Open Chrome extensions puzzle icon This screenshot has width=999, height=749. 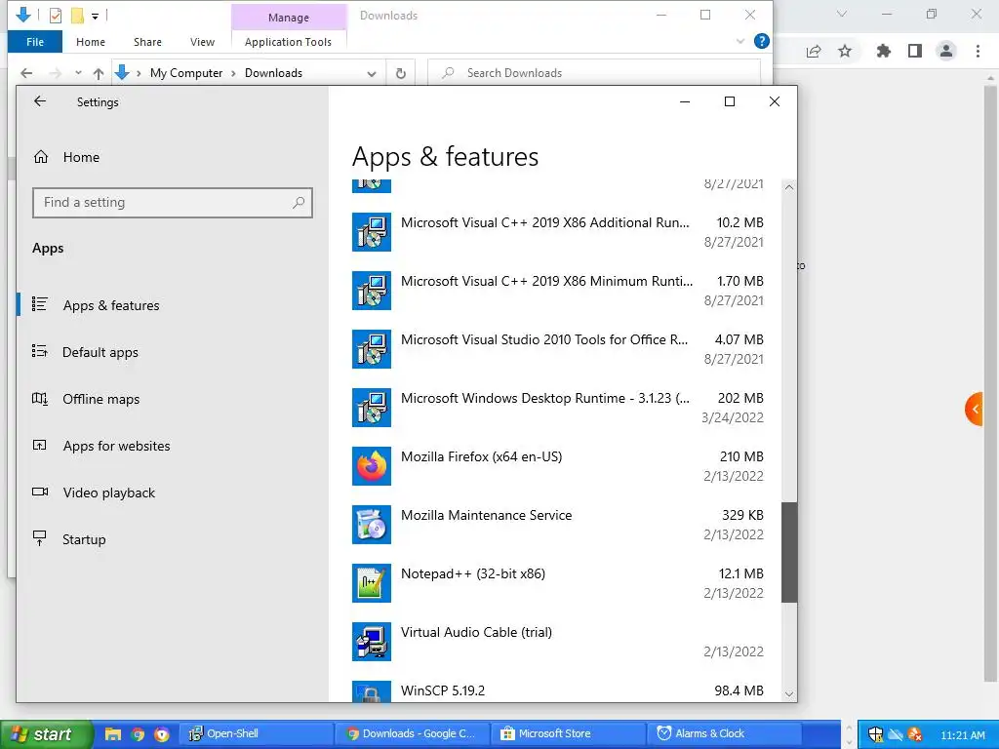pos(884,51)
